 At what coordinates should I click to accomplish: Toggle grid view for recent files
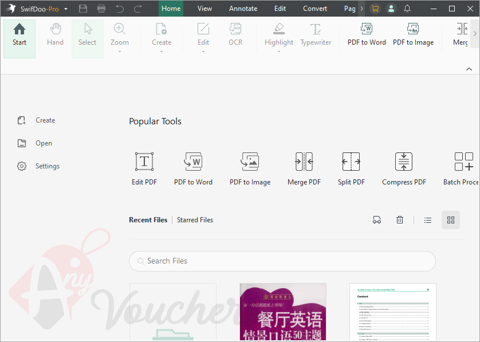(451, 219)
